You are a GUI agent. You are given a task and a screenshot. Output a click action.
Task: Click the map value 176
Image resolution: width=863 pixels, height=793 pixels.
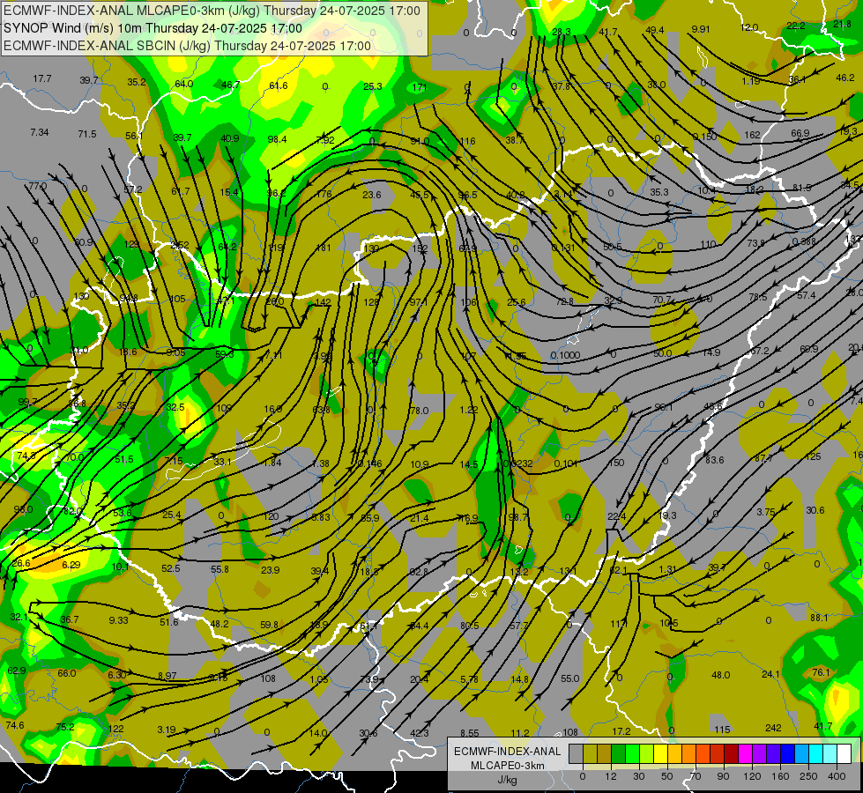click(x=324, y=194)
